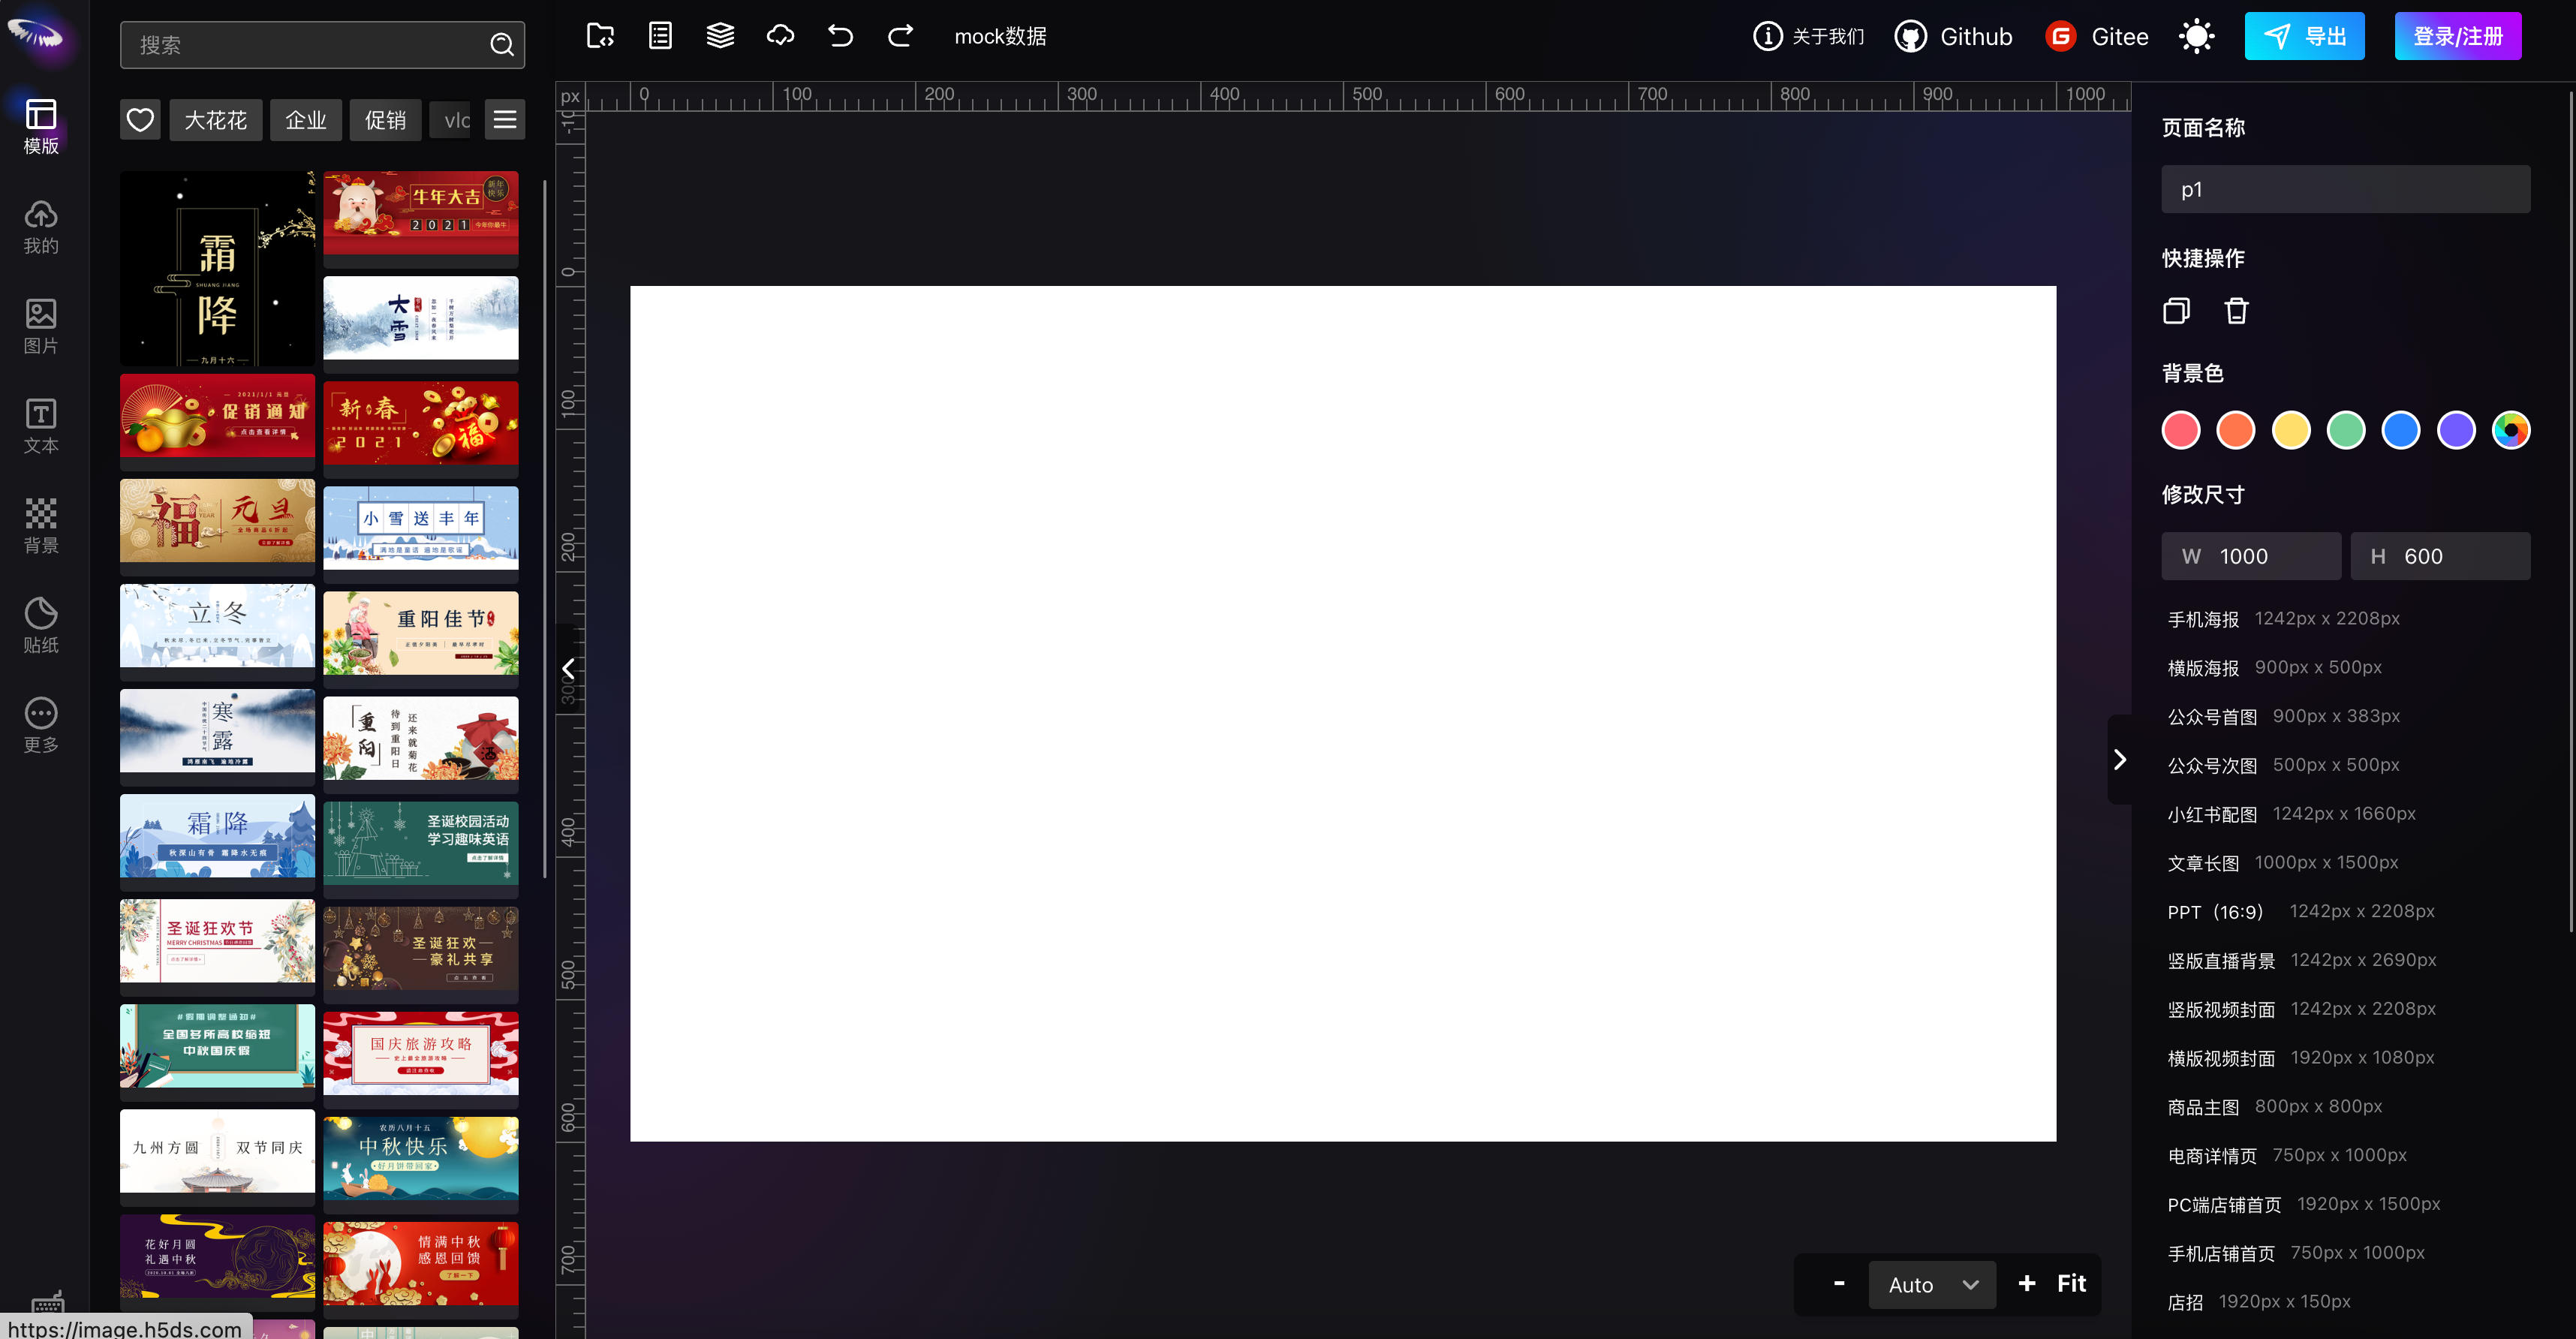Filter templates by 大花花 tag
The image size is (2576, 1339).
[x=215, y=120]
